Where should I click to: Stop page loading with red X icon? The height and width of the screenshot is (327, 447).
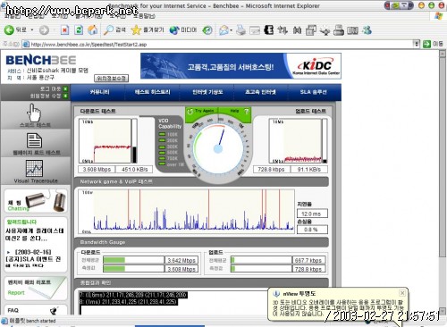[x=64, y=29]
